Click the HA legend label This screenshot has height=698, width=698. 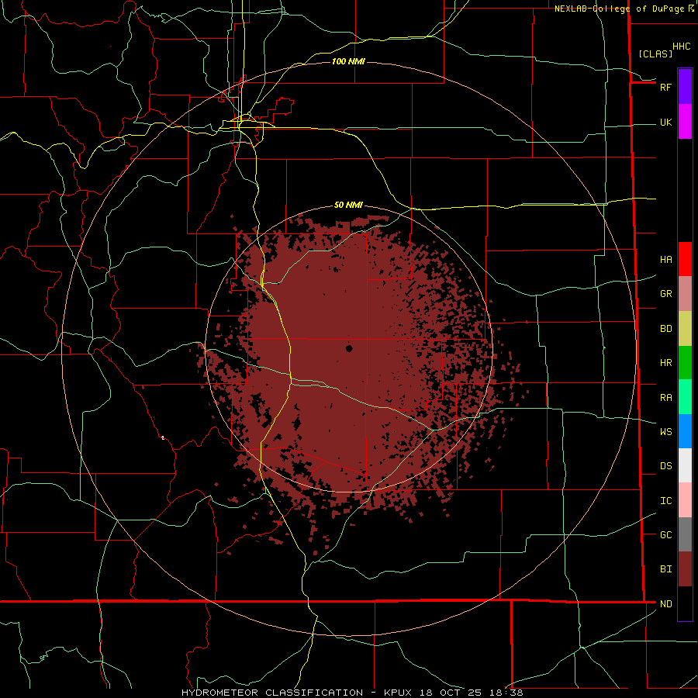pyautogui.click(x=665, y=260)
